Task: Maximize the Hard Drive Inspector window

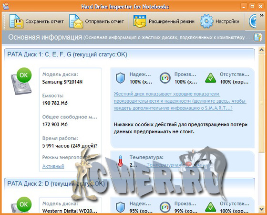Action: (x=252, y=7)
